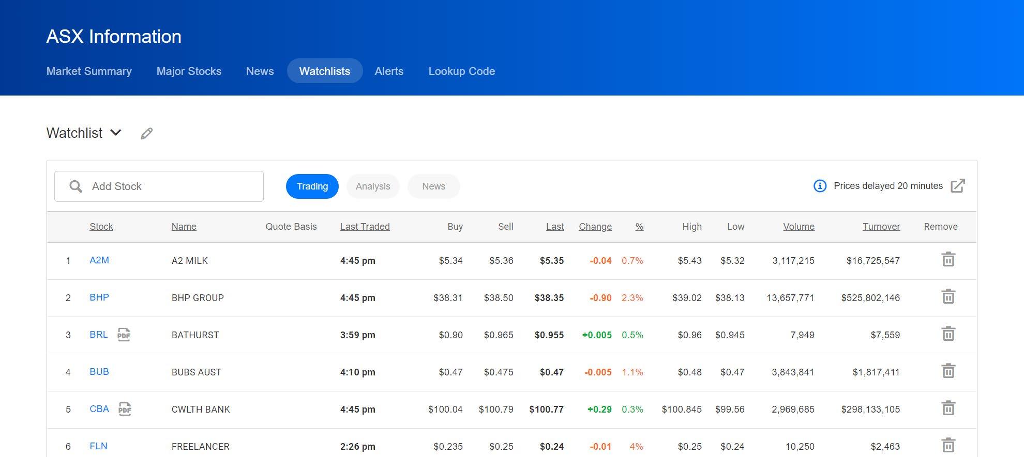Click the FREELANCER company name
The height and width of the screenshot is (457, 1024).
click(201, 447)
